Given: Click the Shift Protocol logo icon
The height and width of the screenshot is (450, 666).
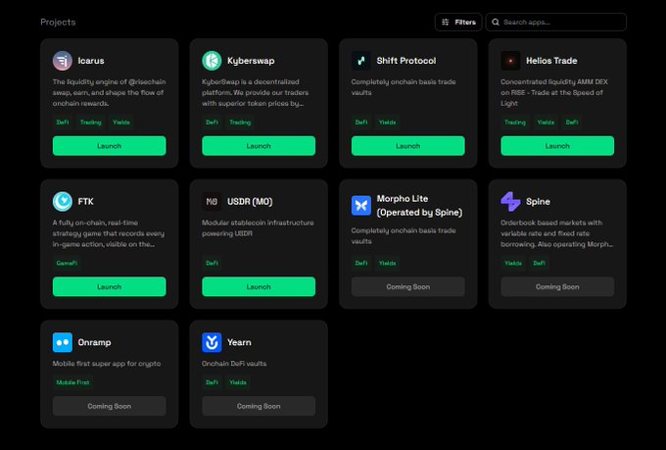Looking at the screenshot, I should [361, 61].
